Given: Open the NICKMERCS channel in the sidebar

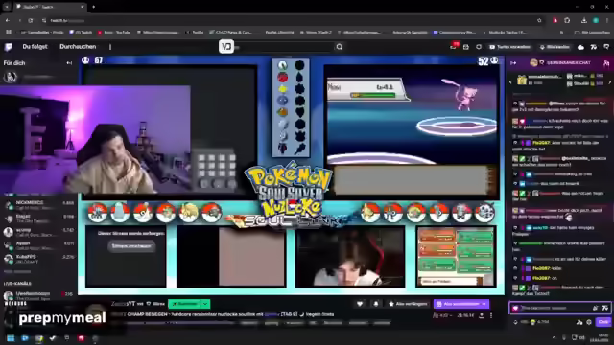Looking at the screenshot, I should point(38,205).
